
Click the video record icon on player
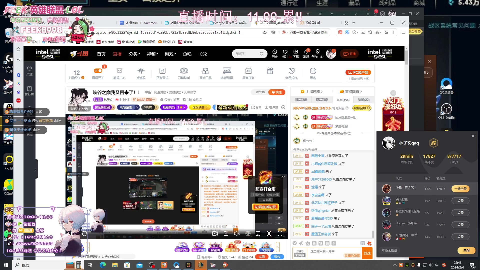tap(215, 233)
